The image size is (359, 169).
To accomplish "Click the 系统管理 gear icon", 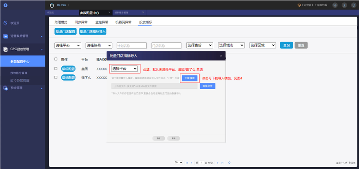I will (x=6, y=88).
